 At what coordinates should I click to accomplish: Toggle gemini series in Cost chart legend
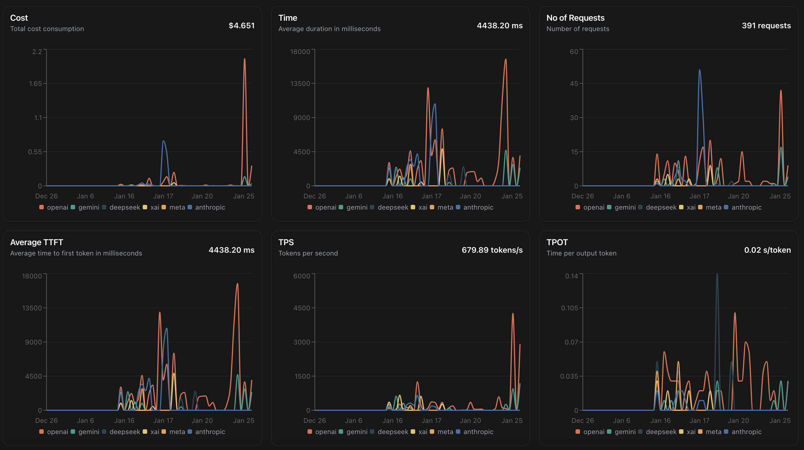pos(85,207)
